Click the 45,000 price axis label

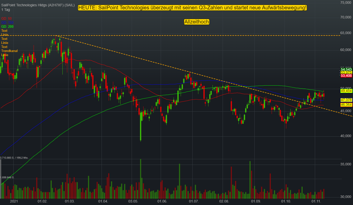346,111
